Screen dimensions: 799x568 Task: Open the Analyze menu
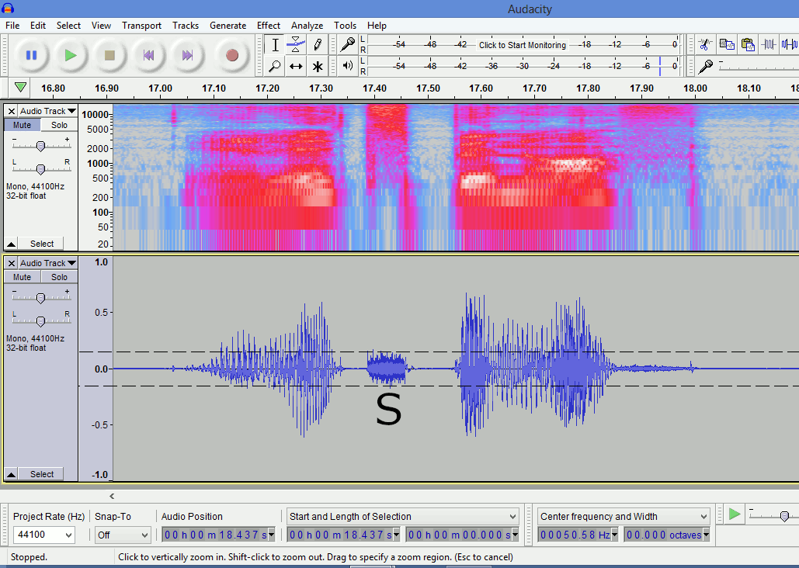click(307, 26)
